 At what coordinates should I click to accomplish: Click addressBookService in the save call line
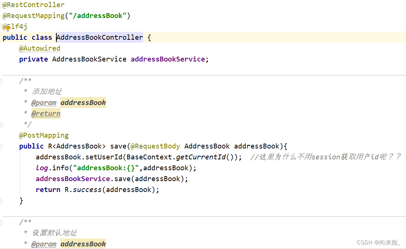73,178
